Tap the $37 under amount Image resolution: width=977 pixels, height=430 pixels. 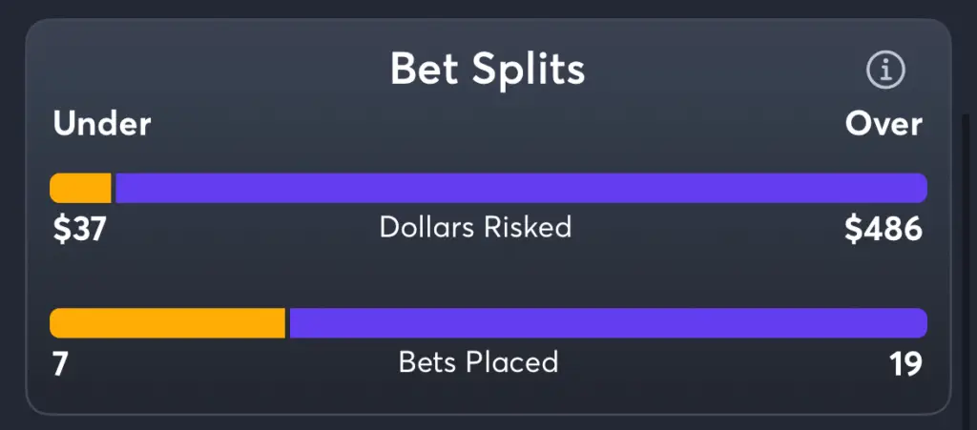[80, 230]
